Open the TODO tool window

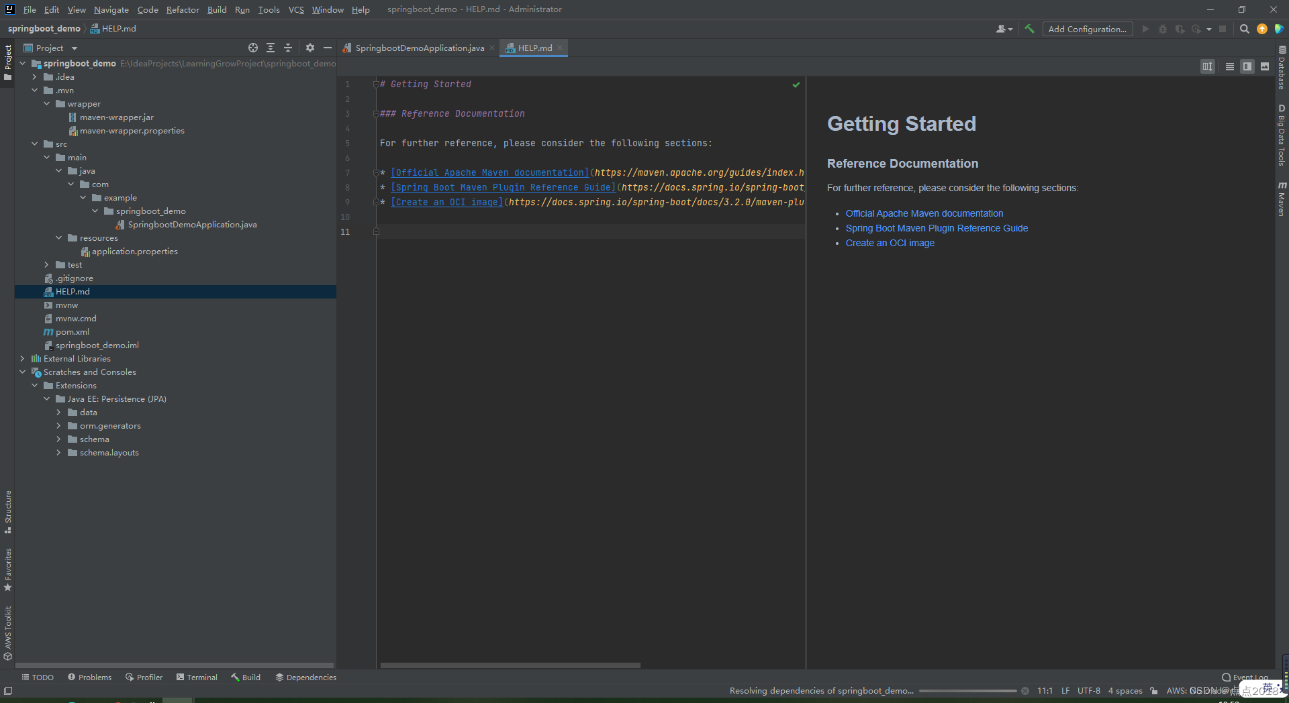click(38, 678)
